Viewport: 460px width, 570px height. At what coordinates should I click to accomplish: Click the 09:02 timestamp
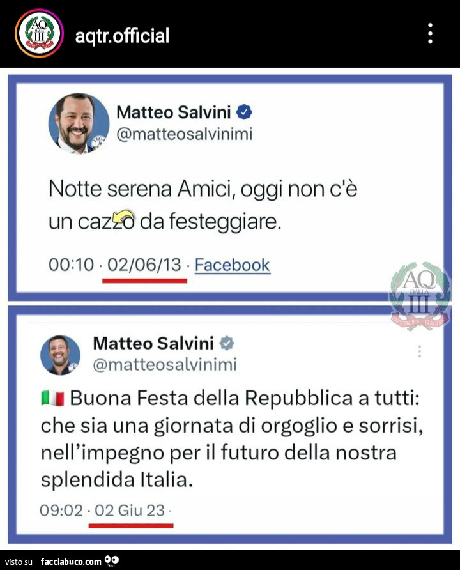coord(61,511)
